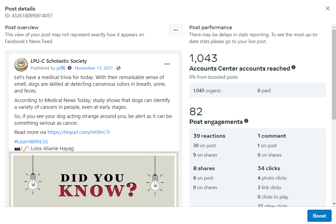Click the question mark icon next to publisher name
Image resolution: width=336 pixels, height=224 pixels.
click(x=70, y=68)
